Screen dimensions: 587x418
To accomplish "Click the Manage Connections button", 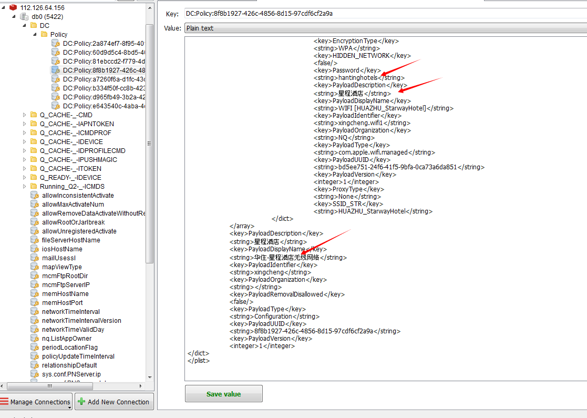I will pos(36,402).
